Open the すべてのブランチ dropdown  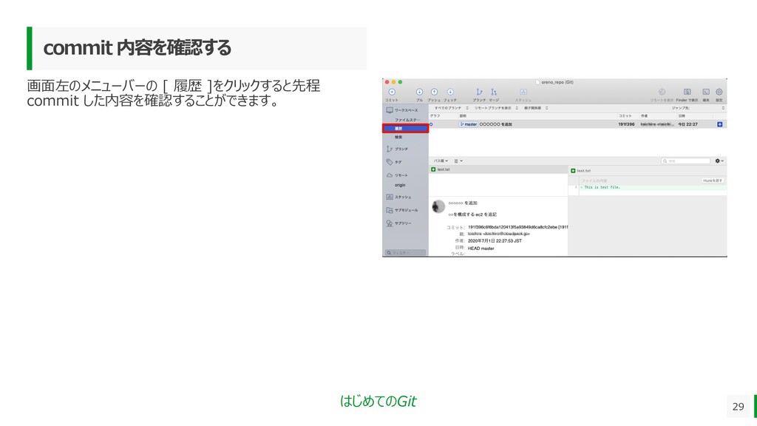point(451,108)
